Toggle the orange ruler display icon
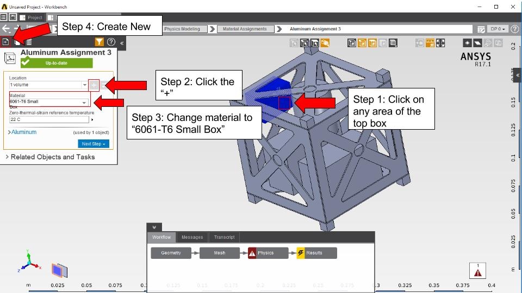522x293 pixels. [430, 43]
